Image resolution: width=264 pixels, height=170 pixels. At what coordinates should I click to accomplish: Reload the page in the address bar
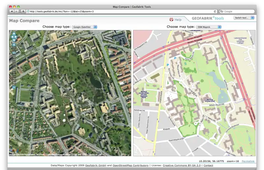coord(215,11)
